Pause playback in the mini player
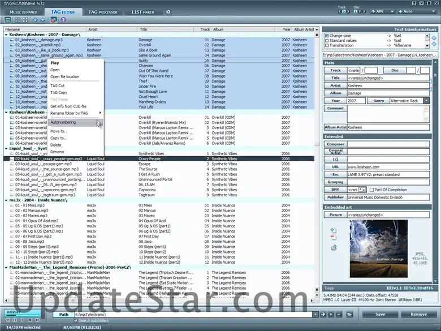 pos(15,320)
